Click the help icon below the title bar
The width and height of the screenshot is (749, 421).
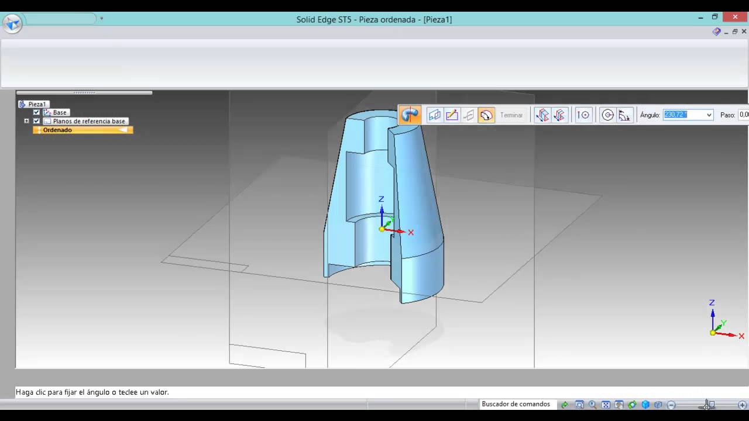tap(717, 32)
